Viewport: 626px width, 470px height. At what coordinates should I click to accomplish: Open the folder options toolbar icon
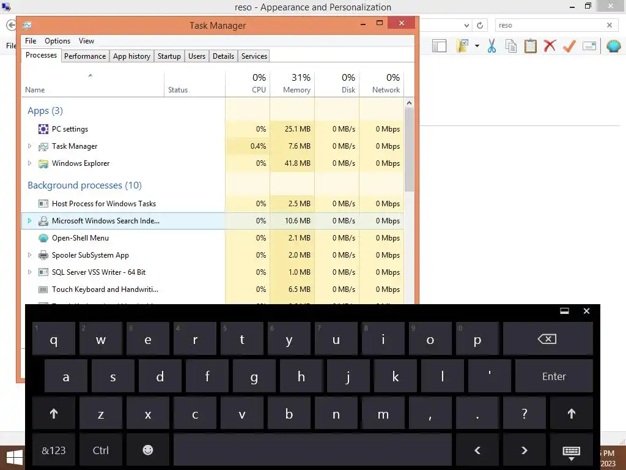click(x=463, y=46)
